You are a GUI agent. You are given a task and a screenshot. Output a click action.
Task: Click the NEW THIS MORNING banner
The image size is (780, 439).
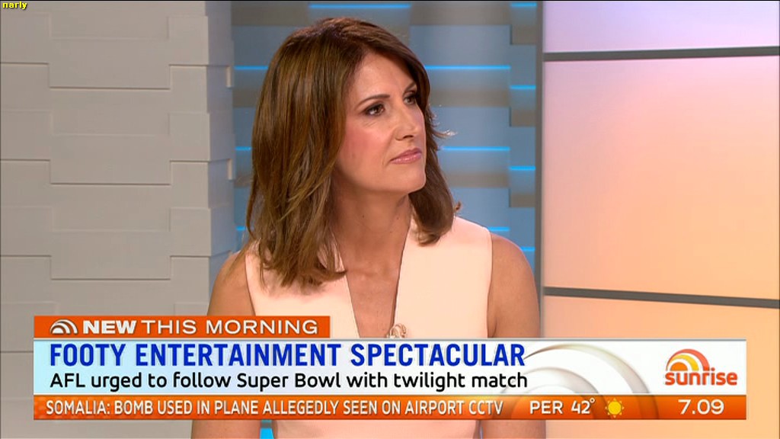[182, 327]
